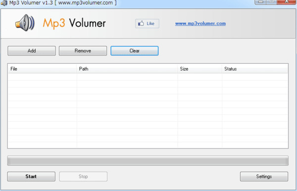Screen dimensions: 297x191
Task: Sort by the Status column header
Action: (255, 69)
